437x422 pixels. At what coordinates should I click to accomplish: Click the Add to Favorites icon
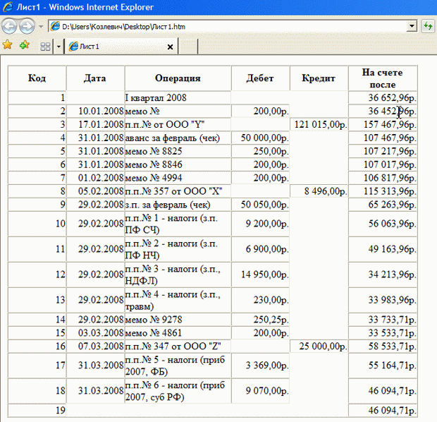coord(25,45)
